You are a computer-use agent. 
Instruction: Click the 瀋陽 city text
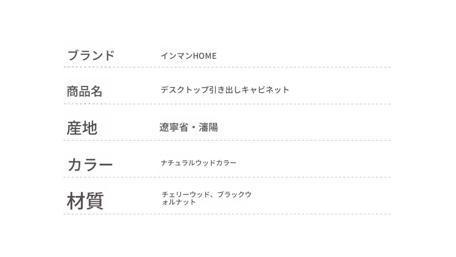pyautogui.click(x=208, y=127)
